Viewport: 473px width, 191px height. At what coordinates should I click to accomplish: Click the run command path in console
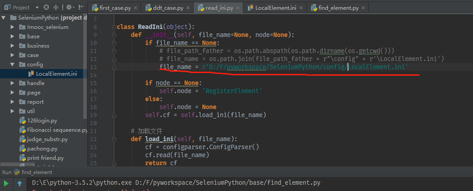point(176,183)
